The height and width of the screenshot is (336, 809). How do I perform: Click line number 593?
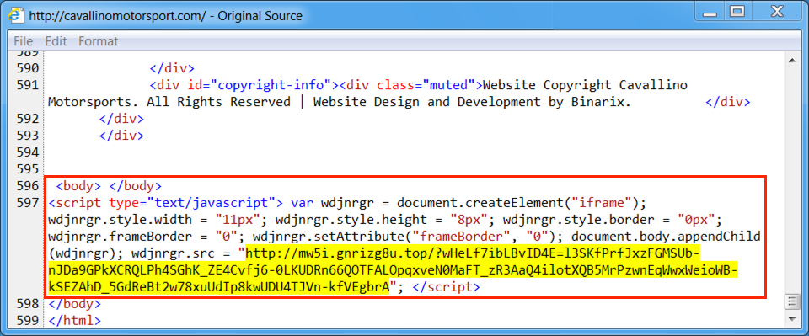click(28, 136)
